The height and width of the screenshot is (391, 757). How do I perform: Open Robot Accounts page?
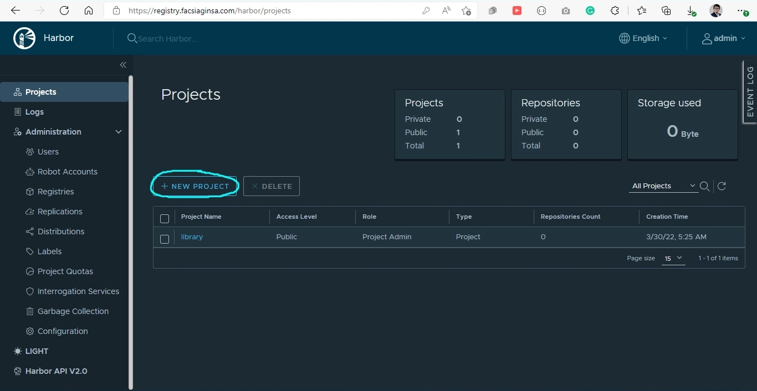click(x=67, y=172)
